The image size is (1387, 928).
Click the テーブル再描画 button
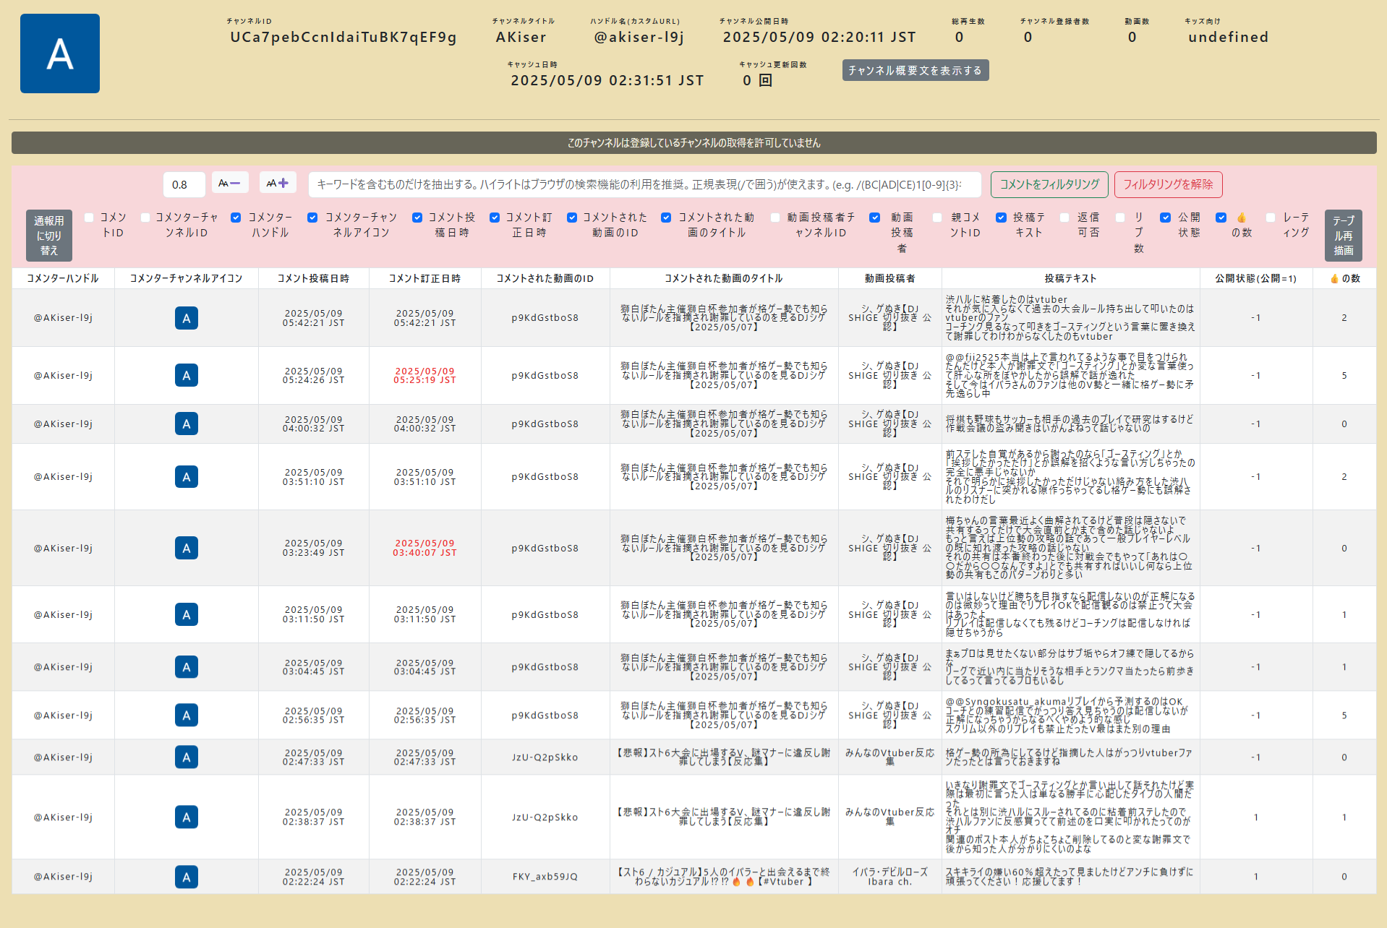coord(1344,236)
